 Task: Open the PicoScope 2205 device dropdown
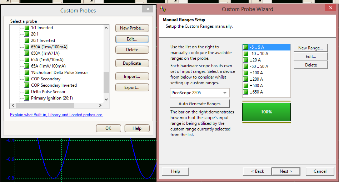coord(200,93)
